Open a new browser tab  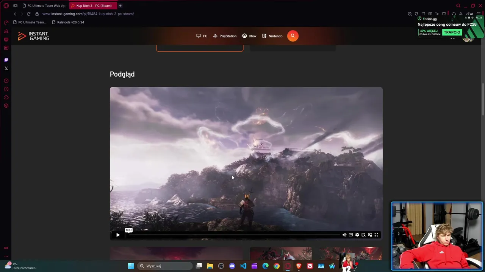coord(120,6)
